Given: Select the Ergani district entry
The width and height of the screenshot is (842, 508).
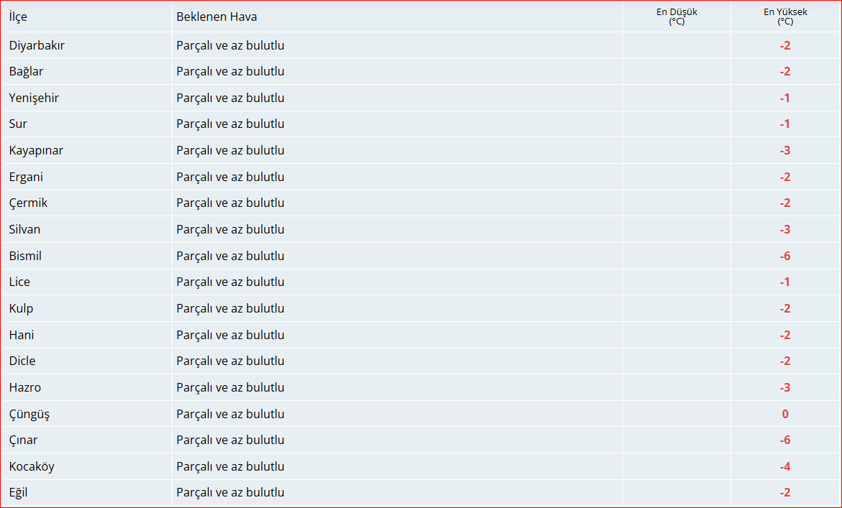Looking at the screenshot, I should pos(26,177).
